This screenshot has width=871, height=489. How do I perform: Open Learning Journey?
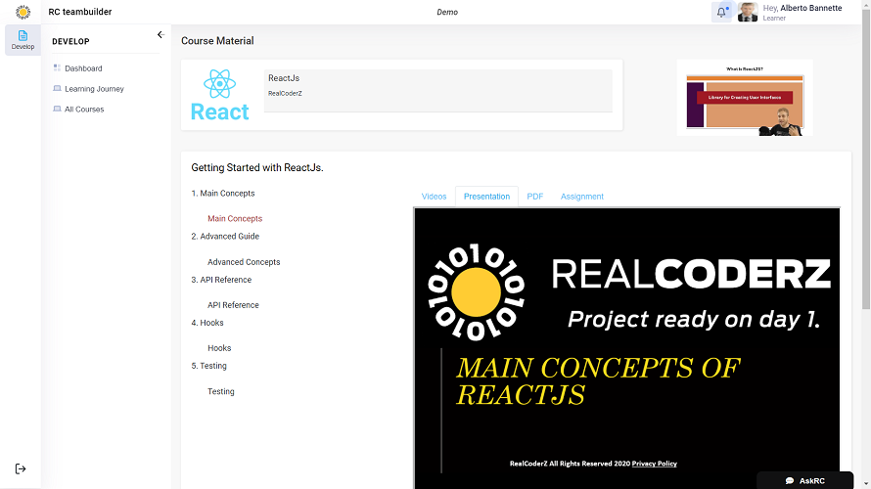coord(94,89)
